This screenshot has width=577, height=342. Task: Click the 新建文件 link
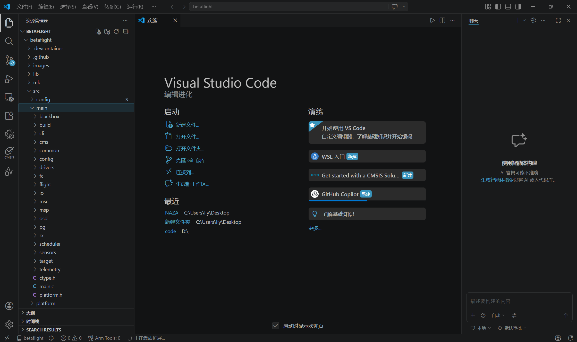click(187, 125)
